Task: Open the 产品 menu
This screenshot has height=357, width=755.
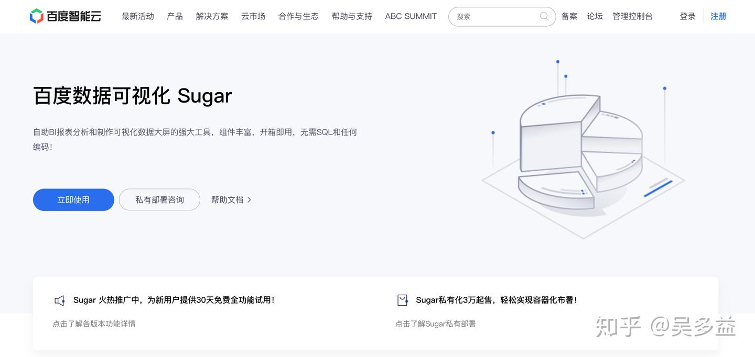Action: [x=175, y=16]
